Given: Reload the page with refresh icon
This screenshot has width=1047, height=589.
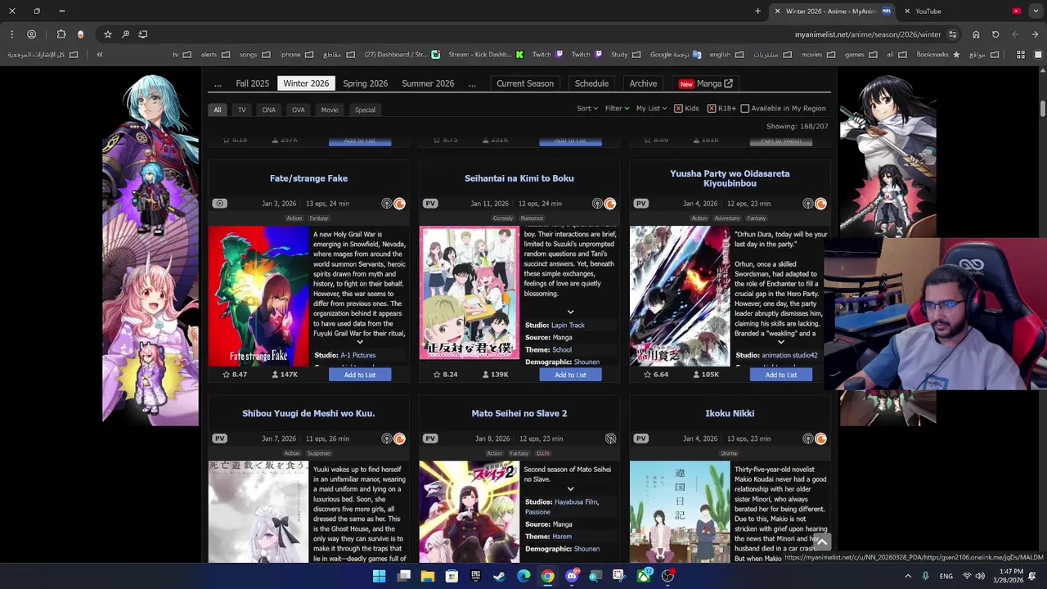Looking at the screenshot, I should (x=995, y=34).
